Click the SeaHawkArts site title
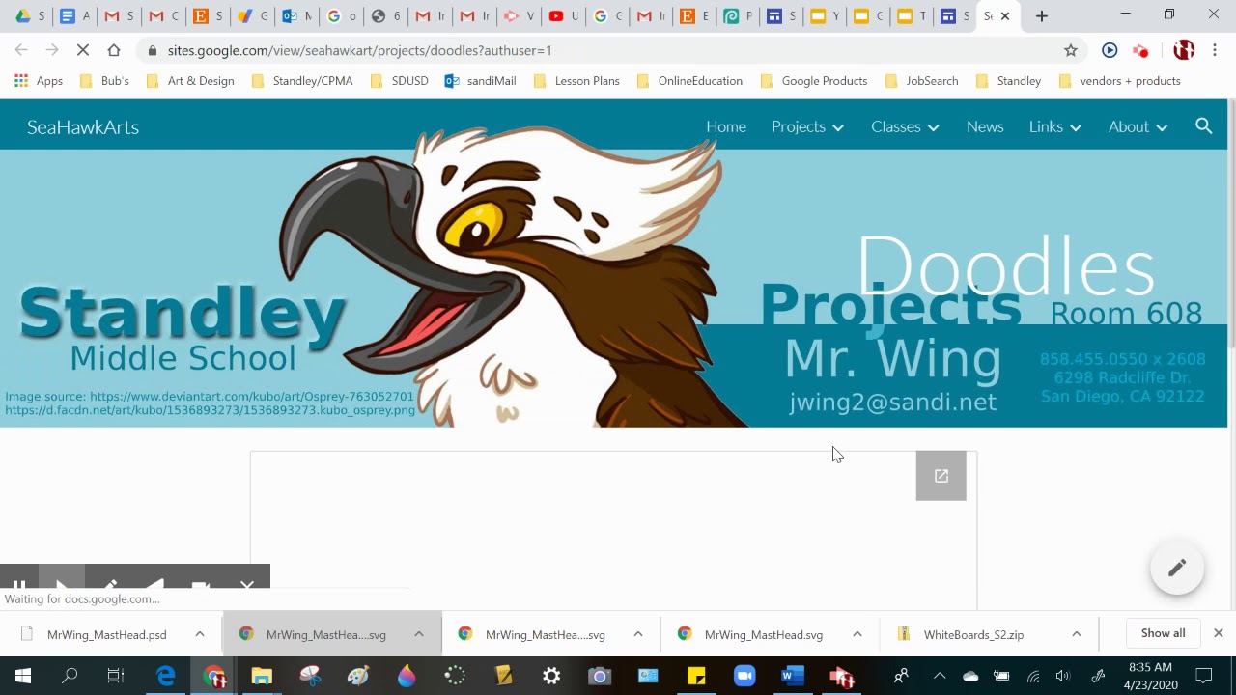Screen dimensions: 1236x695 tap(83, 126)
